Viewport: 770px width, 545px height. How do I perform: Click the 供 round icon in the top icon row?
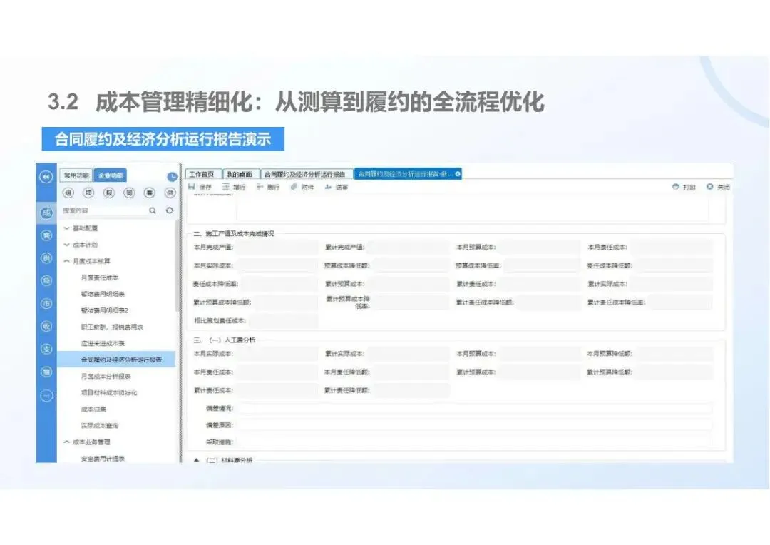pos(170,193)
